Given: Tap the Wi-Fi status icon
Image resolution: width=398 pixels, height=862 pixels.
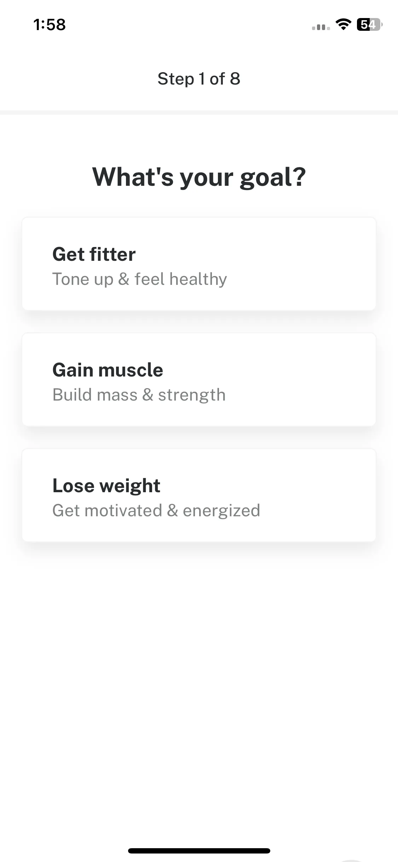Looking at the screenshot, I should 343,24.
